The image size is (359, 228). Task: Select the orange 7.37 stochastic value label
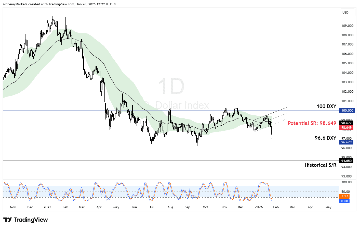[x=344, y=196]
